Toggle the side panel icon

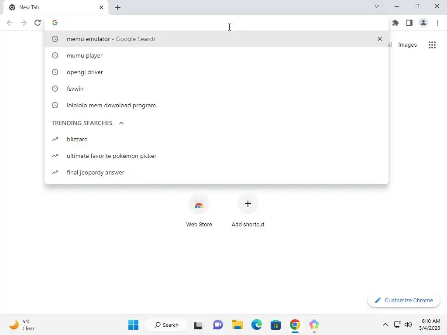pos(409,23)
